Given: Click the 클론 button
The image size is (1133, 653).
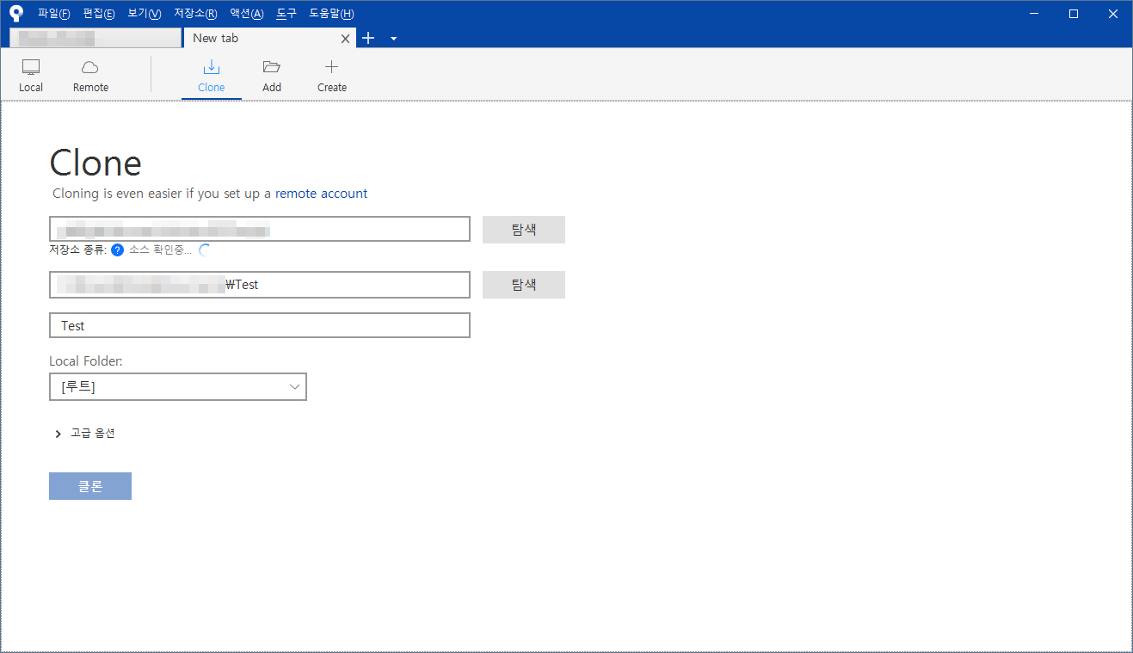Looking at the screenshot, I should coord(90,486).
